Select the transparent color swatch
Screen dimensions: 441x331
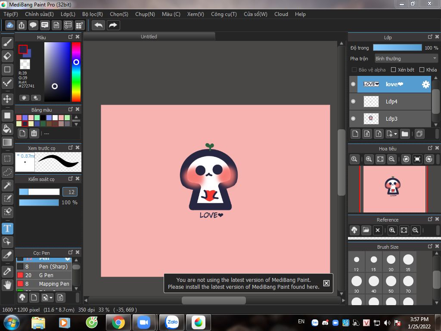[x=25, y=64]
